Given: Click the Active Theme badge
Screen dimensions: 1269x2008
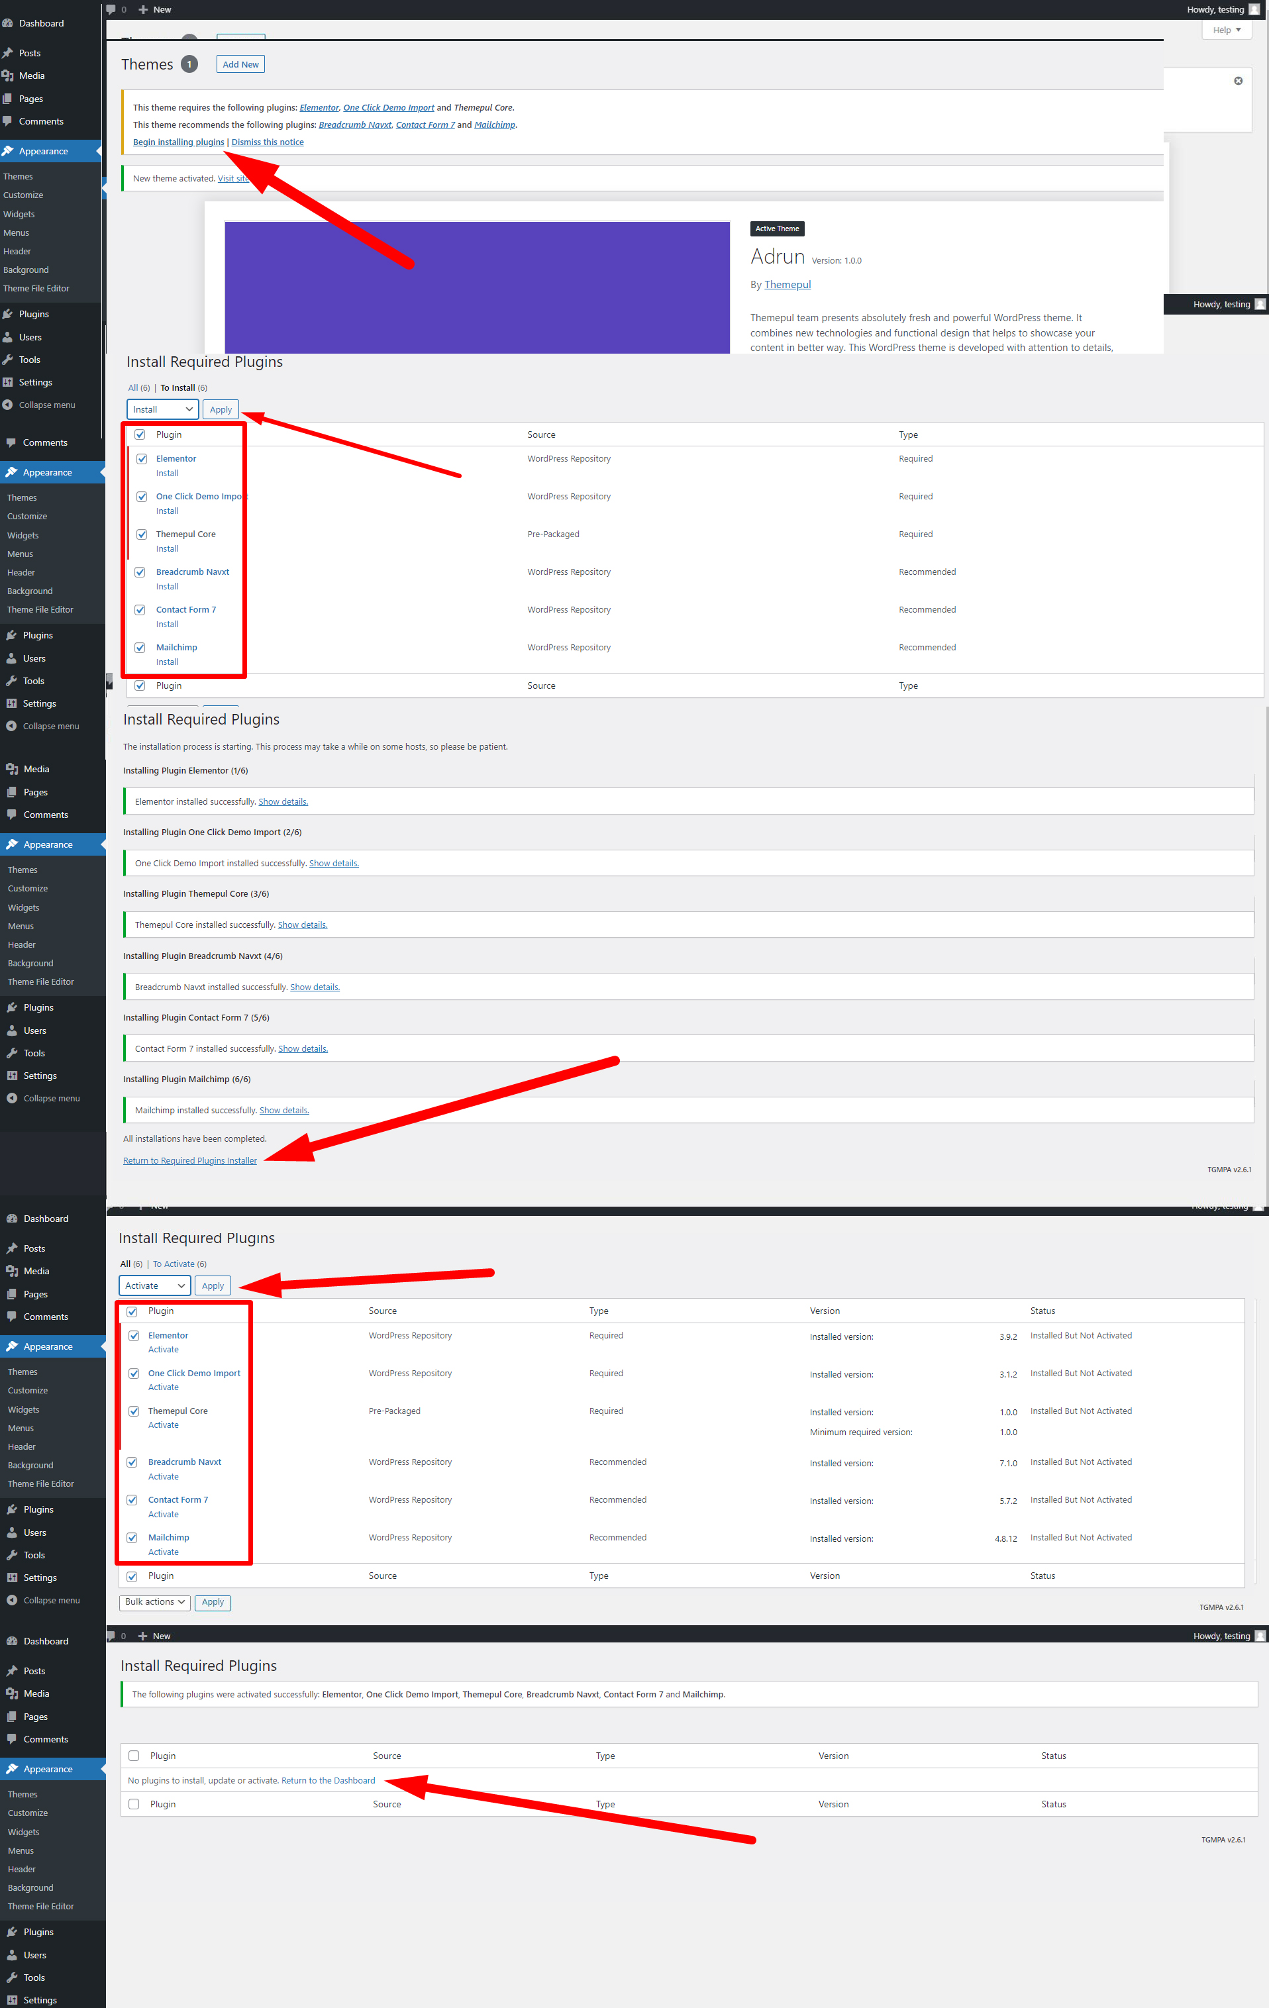Looking at the screenshot, I should click(777, 228).
